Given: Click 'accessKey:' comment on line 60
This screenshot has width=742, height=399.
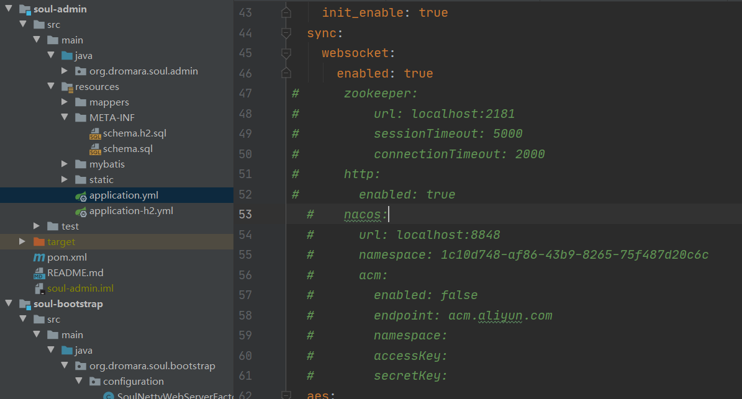Looking at the screenshot, I should [410, 356].
